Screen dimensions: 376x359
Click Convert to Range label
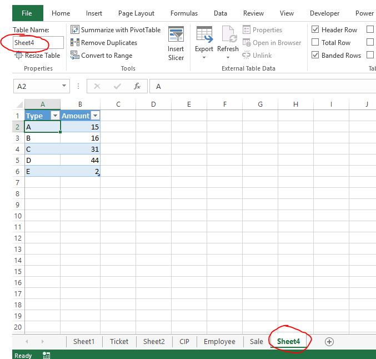click(x=107, y=56)
